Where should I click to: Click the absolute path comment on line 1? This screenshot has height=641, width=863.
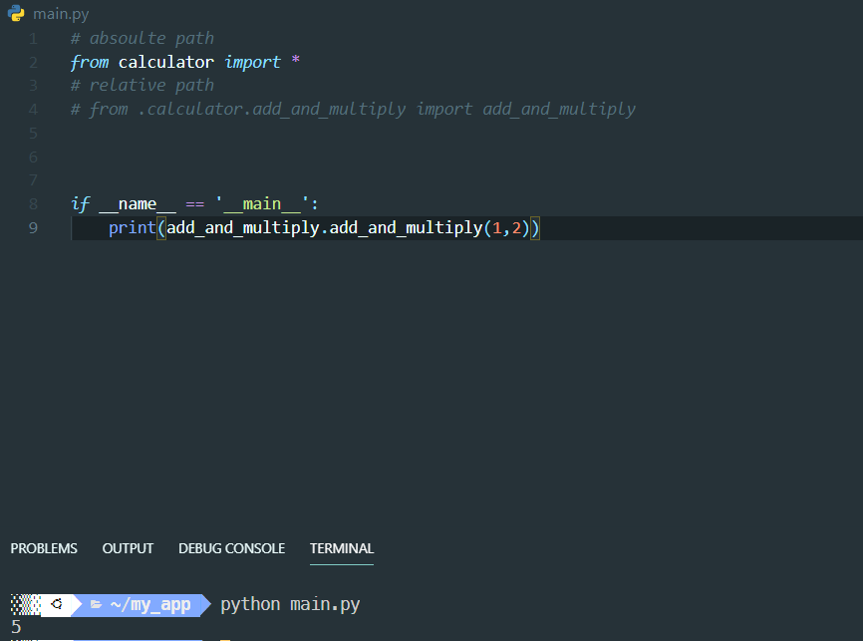coord(142,38)
